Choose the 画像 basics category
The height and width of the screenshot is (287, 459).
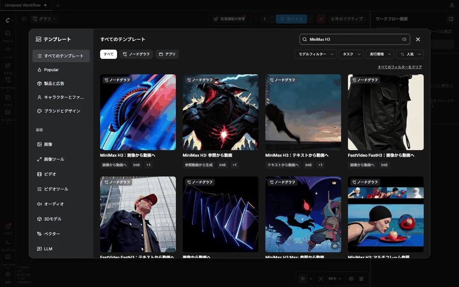tap(61, 144)
